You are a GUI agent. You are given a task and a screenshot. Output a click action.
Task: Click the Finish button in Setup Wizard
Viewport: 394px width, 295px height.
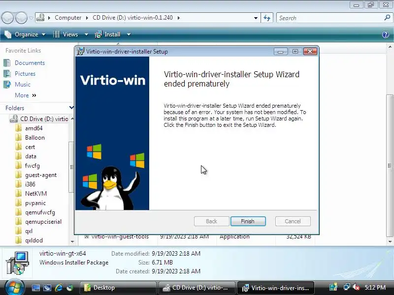click(x=248, y=221)
